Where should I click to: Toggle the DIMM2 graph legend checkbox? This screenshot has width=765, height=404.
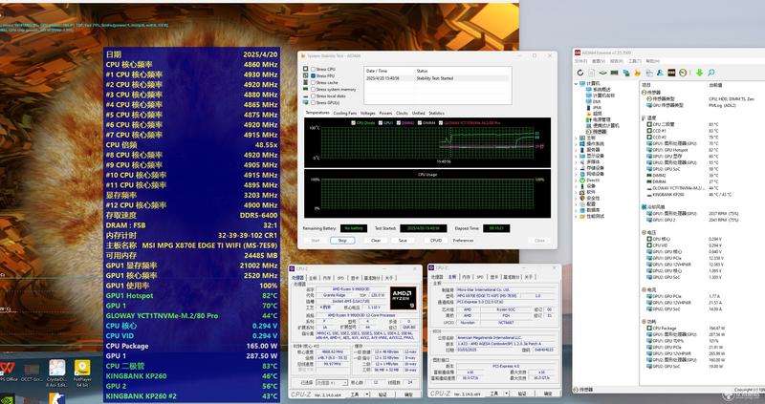point(399,123)
